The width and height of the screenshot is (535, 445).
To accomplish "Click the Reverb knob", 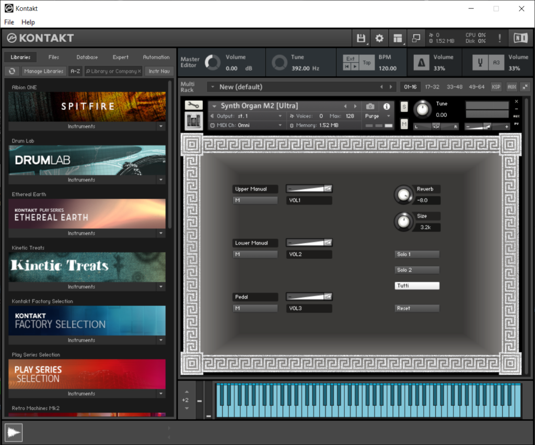I will [404, 195].
